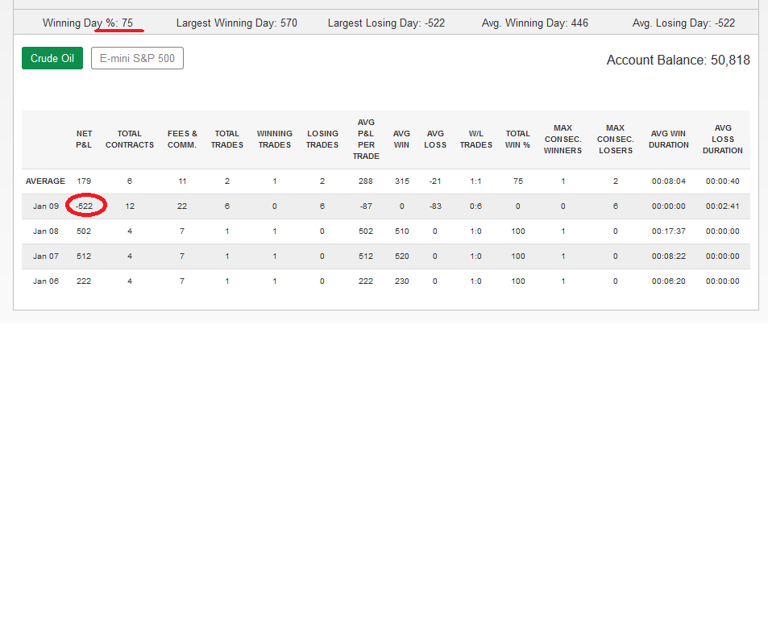Click Avg. Winning Day: 446 stat
Screen dimensions: 768x638
point(535,23)
